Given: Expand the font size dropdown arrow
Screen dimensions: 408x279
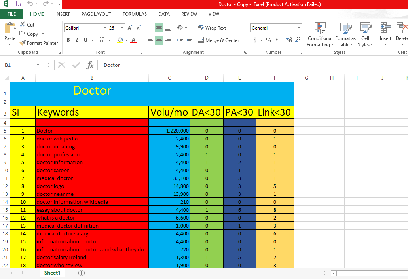Looking at the screenshot, I should 122,28.
